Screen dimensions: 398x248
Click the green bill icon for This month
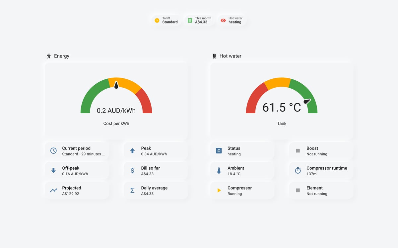(x=190, y=21)
